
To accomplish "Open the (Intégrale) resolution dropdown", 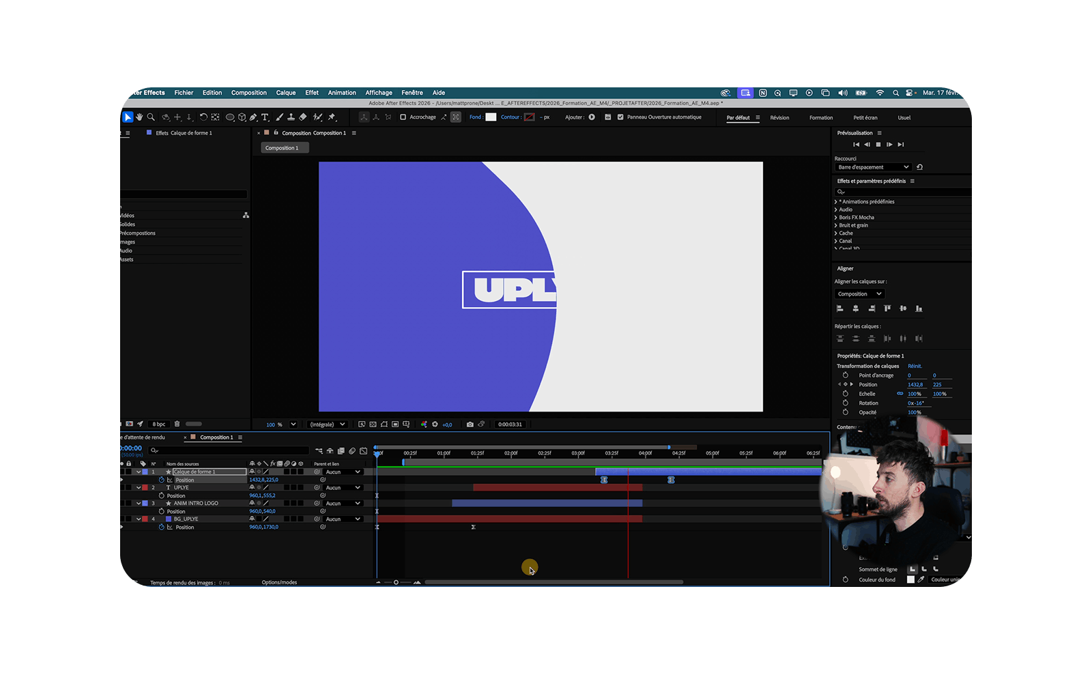I will (x=327, y=424).
